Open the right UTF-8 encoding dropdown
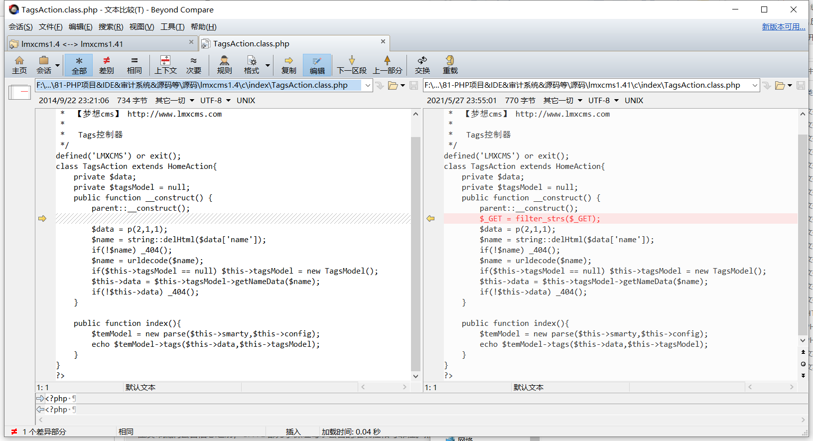The image size is (813, 441). tap(603, 101)
